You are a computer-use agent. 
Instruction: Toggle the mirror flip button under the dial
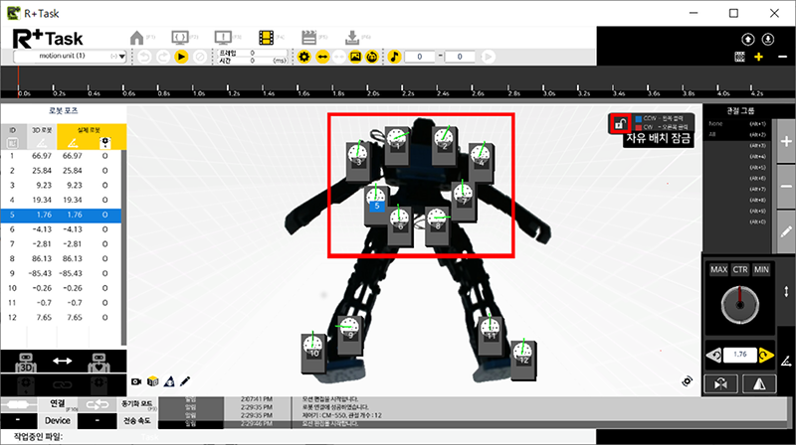pos(761,381)
